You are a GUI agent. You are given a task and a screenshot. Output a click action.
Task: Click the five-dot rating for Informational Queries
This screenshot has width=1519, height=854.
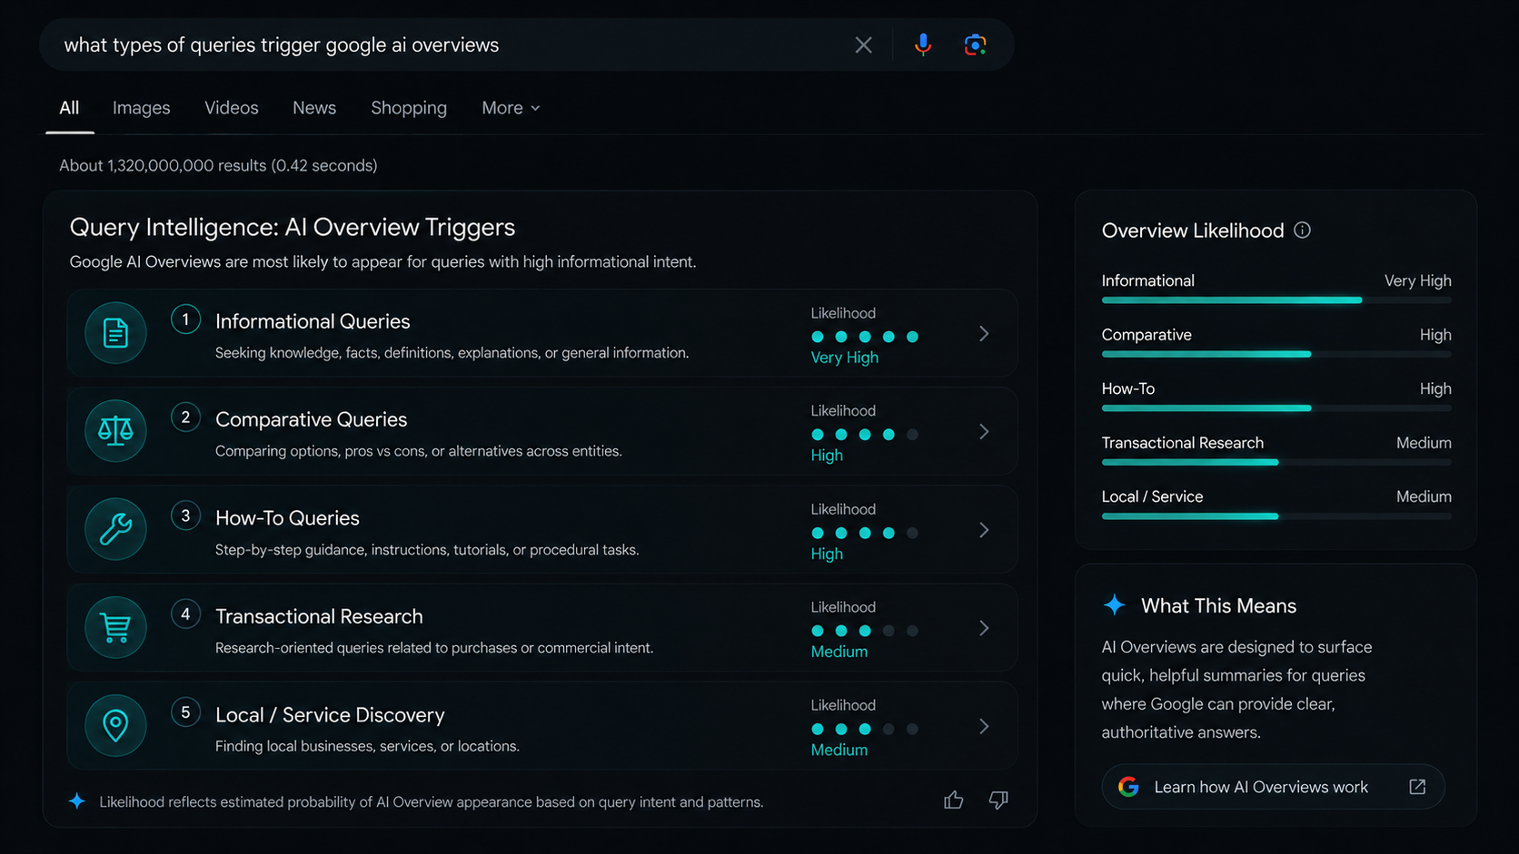click(x=865, y=337)
